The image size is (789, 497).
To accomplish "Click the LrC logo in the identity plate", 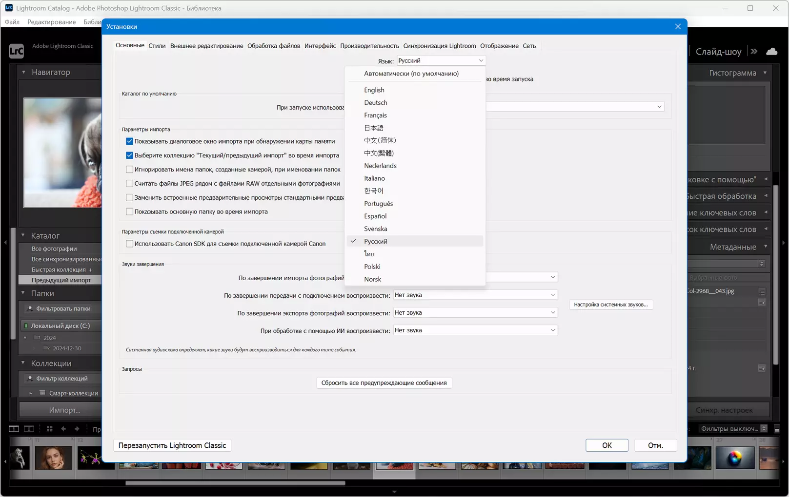I will point(16,51).
